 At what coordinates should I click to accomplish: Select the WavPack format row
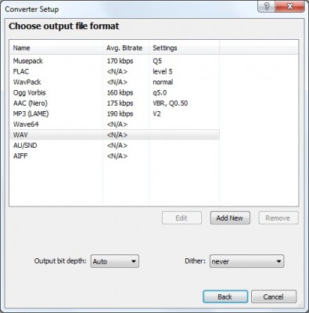tap(115, 82)
